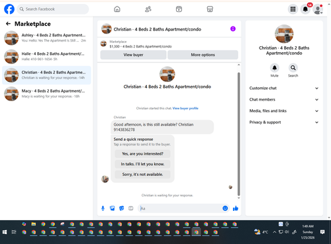Viewport: 331px width, 244px height.
Task: Click the $1,300 listing text under Marketplace
Action: pyautogui.click(x=140, y=46)
